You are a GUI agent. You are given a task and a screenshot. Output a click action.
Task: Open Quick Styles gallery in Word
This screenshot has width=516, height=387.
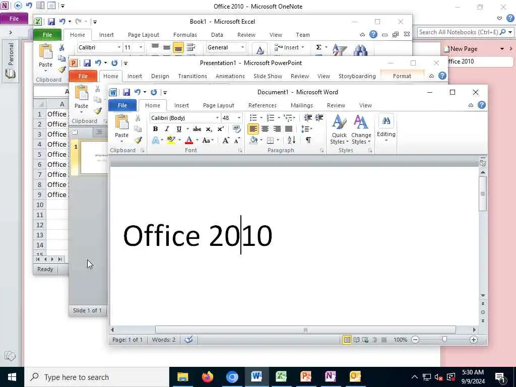tap(339, 130)
